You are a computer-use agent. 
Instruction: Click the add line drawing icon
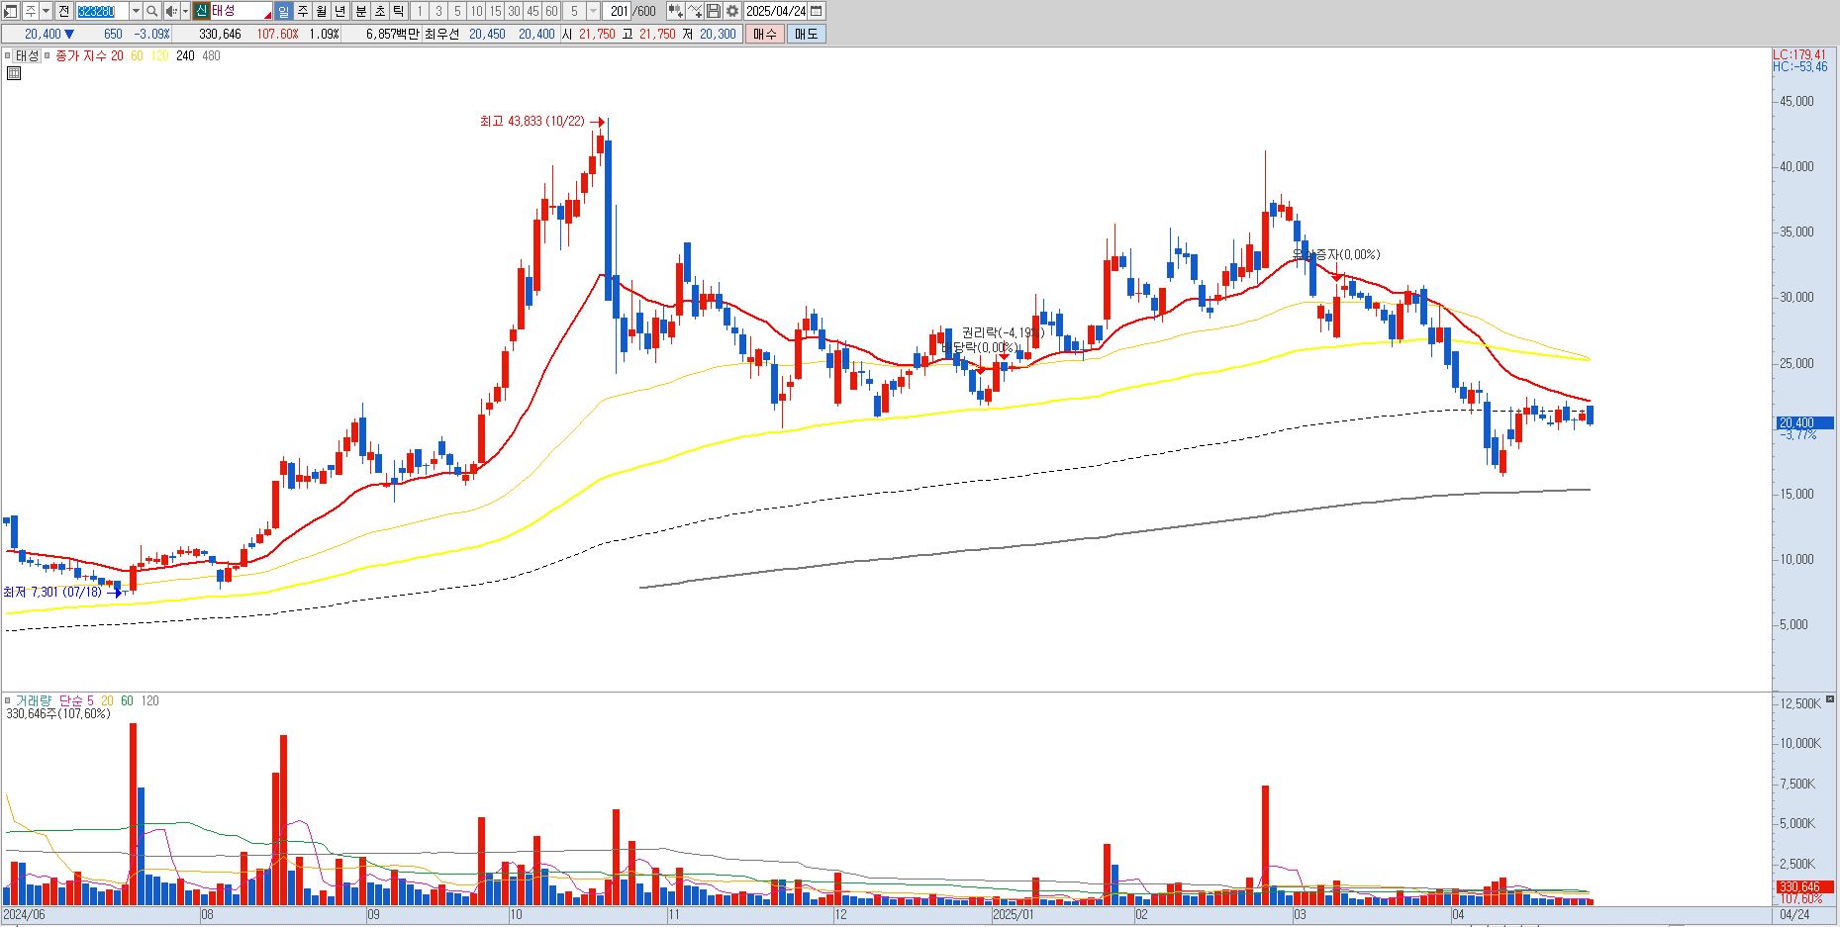click(695, 11)
